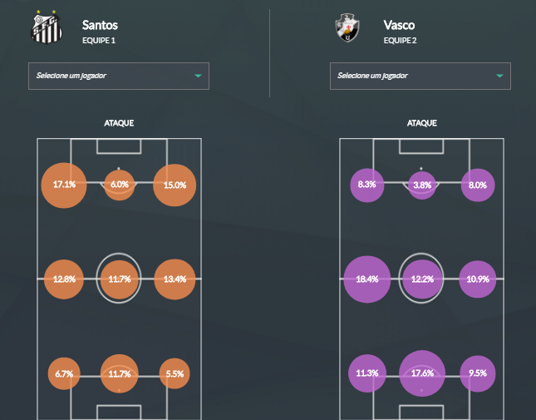The image size is (536, 420).
Task: Select Santos 13.4% midfield zone bubble
Action: coord(175,279)
